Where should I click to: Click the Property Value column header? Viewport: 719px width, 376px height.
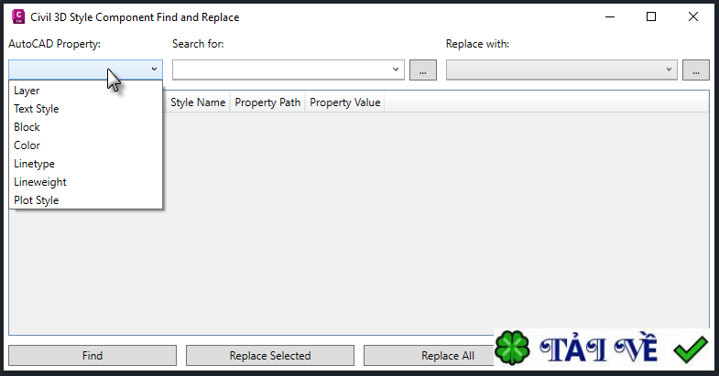[344, 102]
